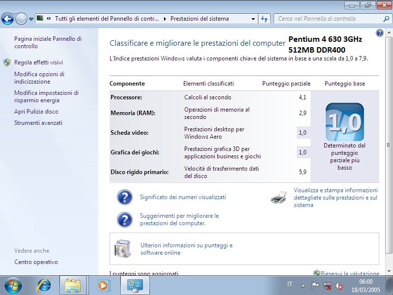Switch the IT keyboard layout indicator
This screenshot has height=295, width=393.
point(289,284)
